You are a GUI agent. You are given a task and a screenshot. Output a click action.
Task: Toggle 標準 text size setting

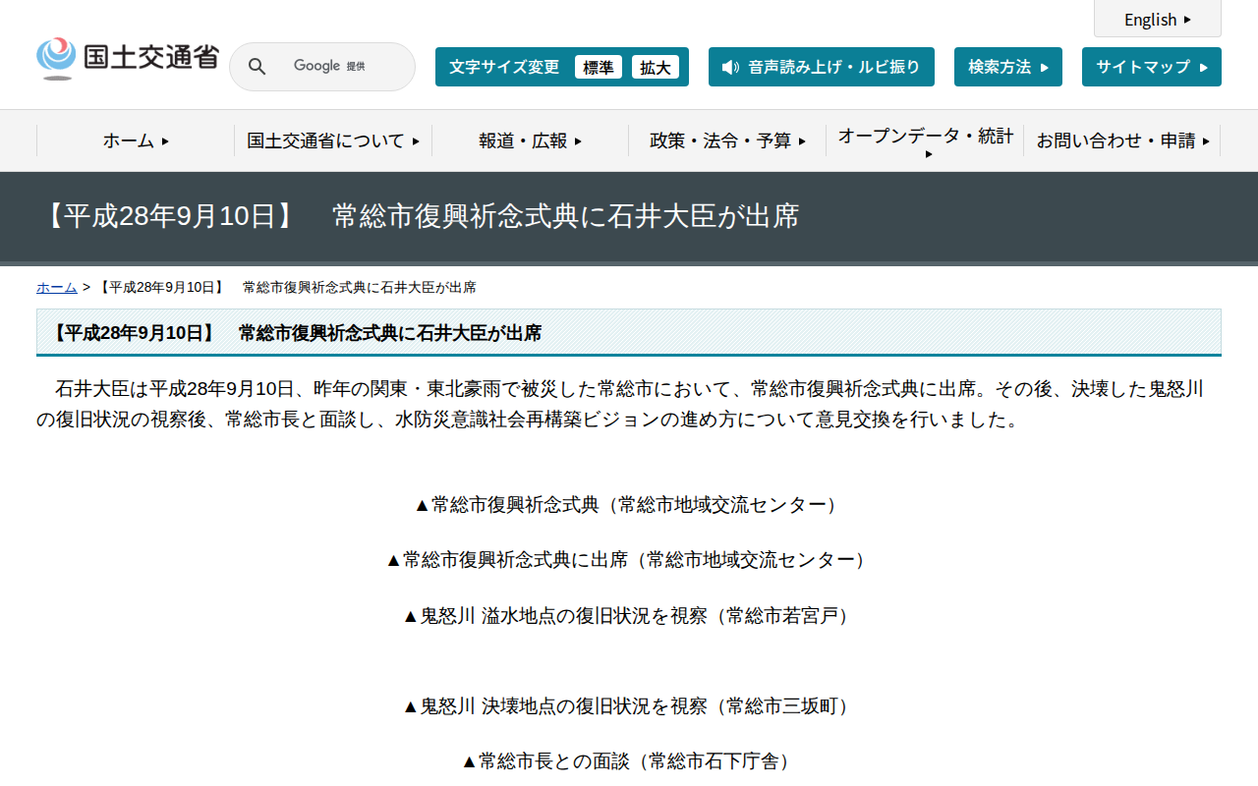[598, 67]
